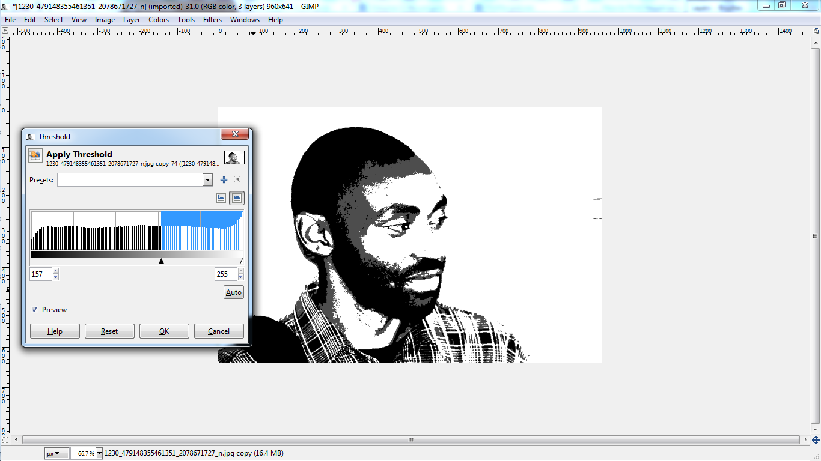This screenshot has height=461, width=821.
Task: Click the status bar layer name text
Action: click(194, 453)
